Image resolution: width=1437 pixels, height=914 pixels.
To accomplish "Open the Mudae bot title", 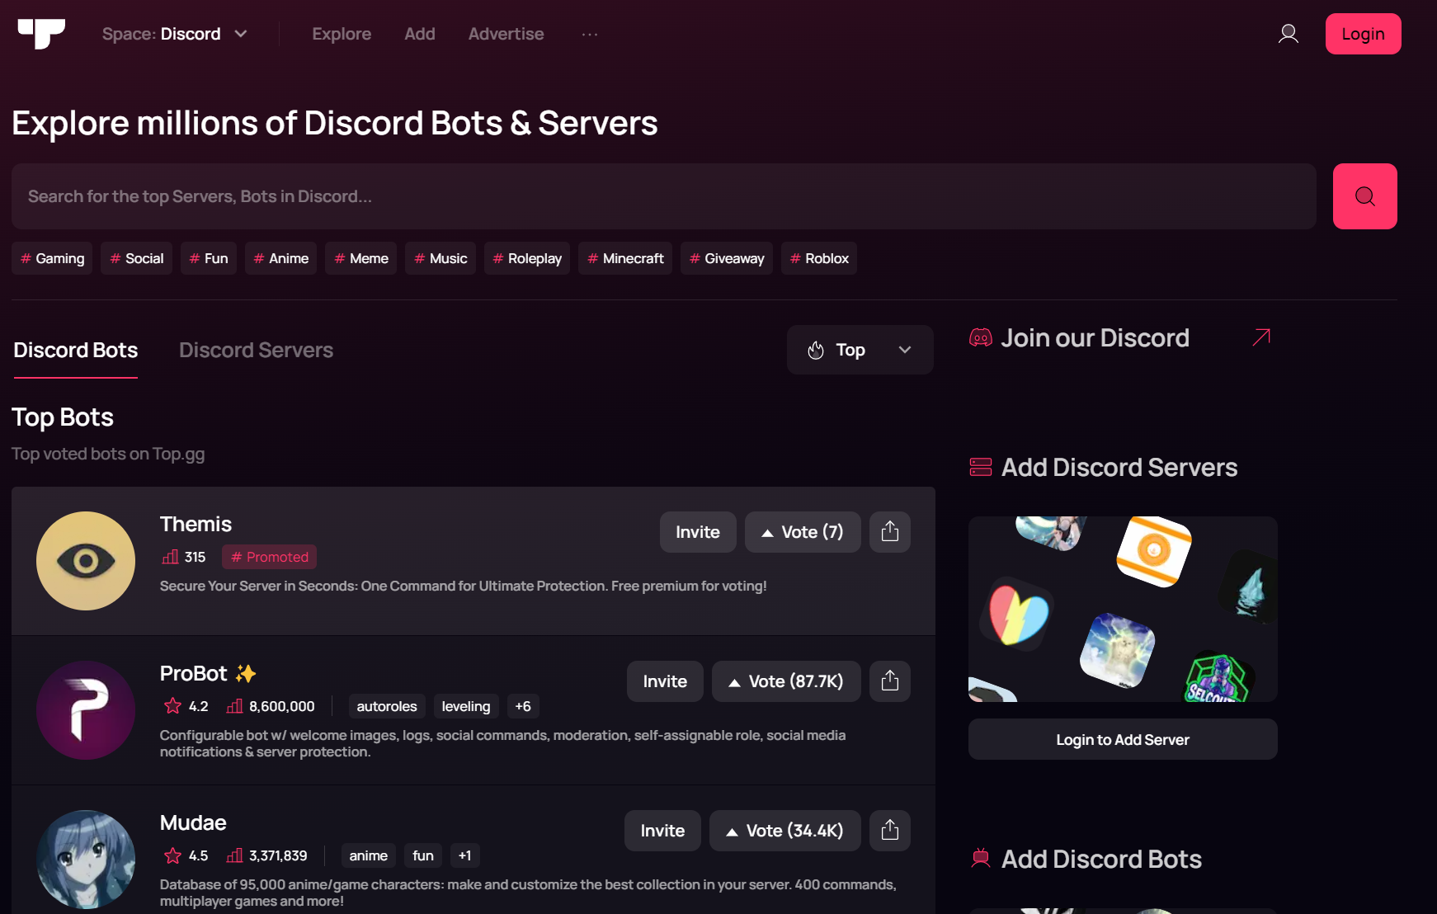I will coord(193,822).
